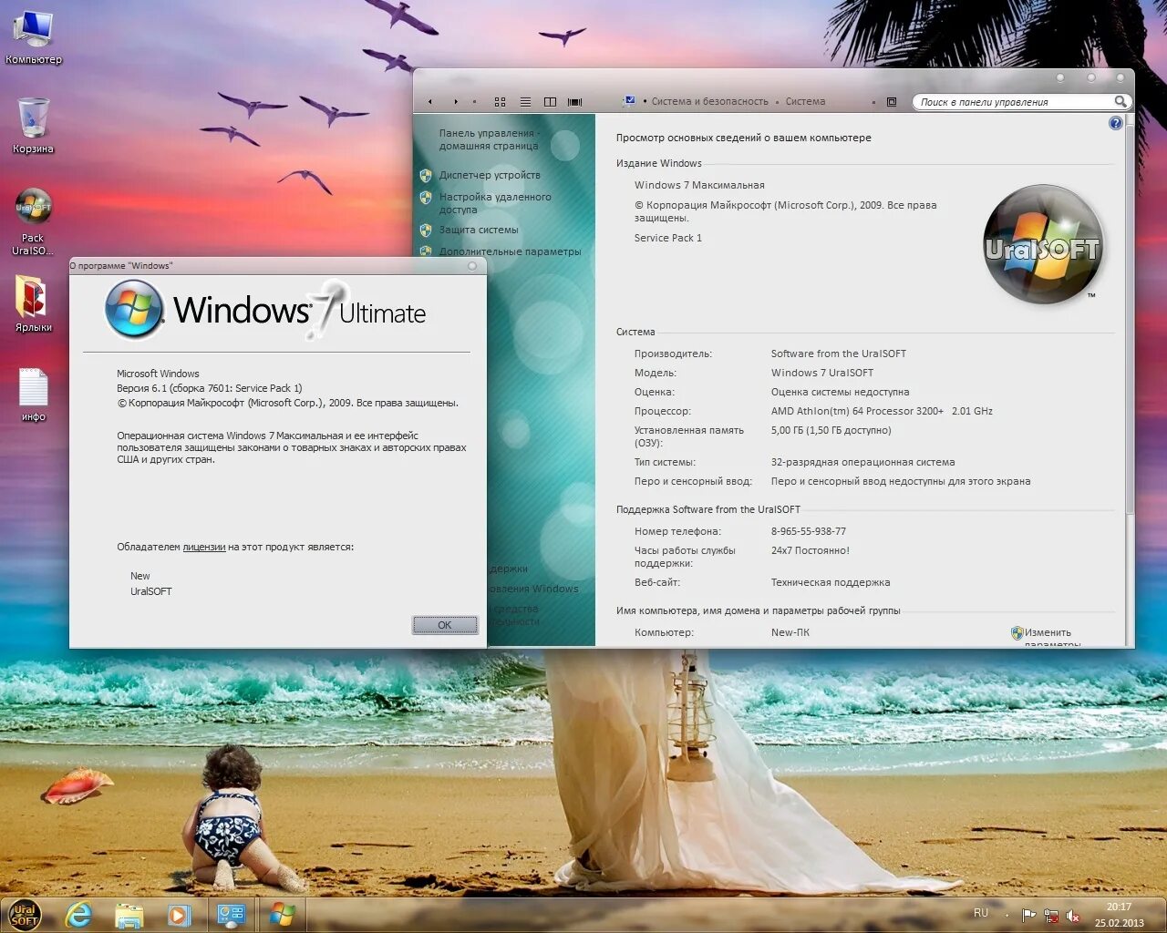This screenshot has height=933, width=1167.
Task: Click inside the 'Поиск в панели управления' search box
Action: click(x=1012, y=102)
